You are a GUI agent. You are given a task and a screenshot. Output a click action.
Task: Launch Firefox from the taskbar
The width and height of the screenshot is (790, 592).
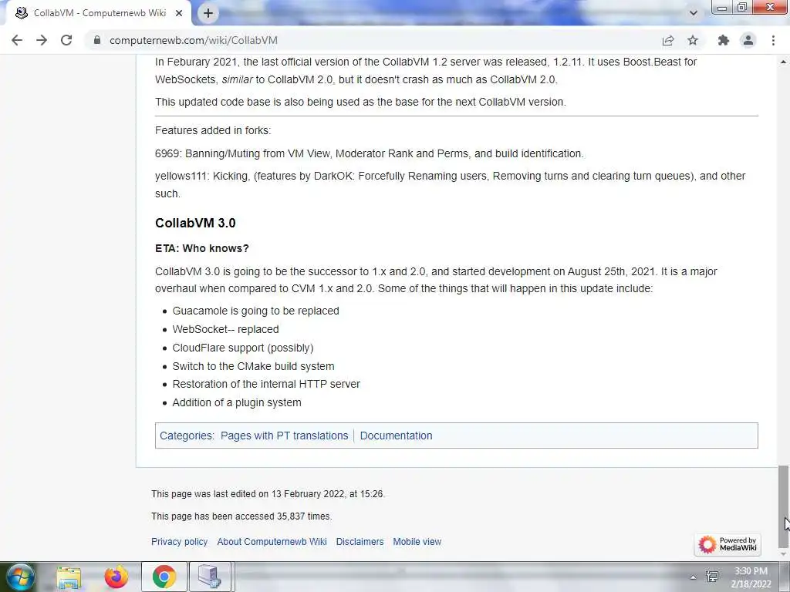116,577
